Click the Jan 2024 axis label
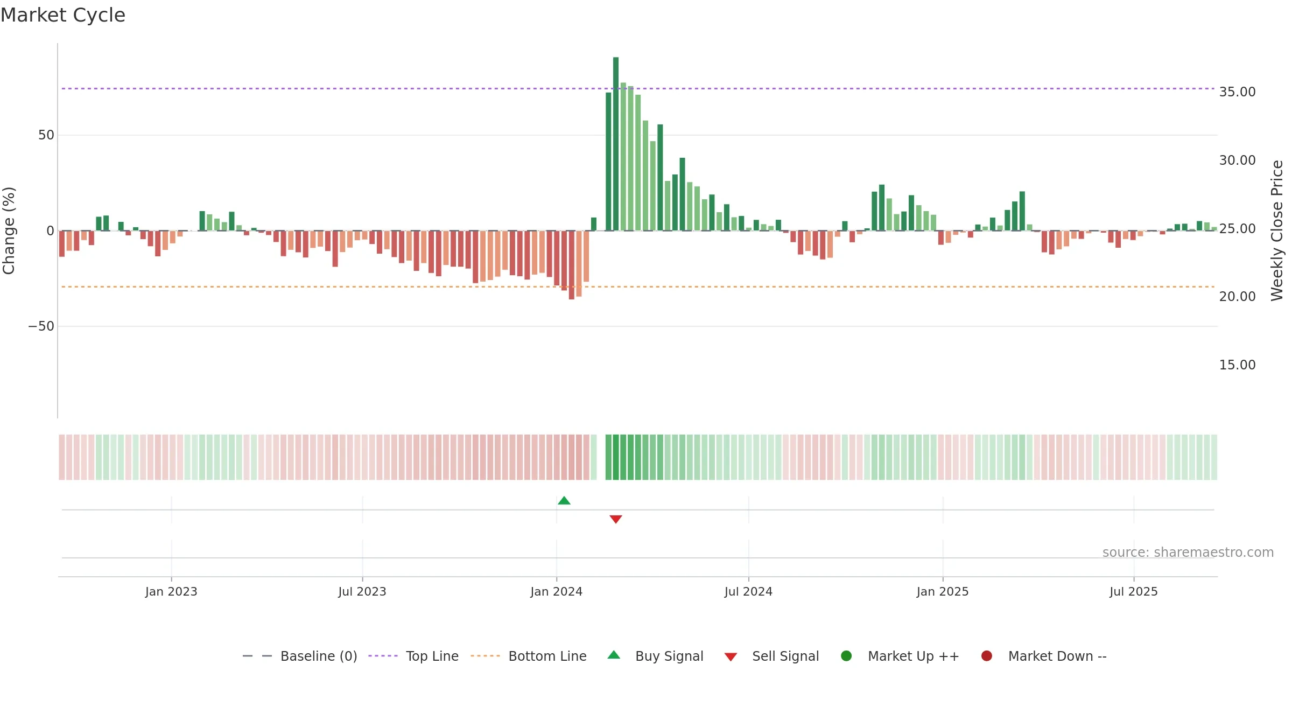The height and width of the screenshot is (727, 1292). pos(557,592)
